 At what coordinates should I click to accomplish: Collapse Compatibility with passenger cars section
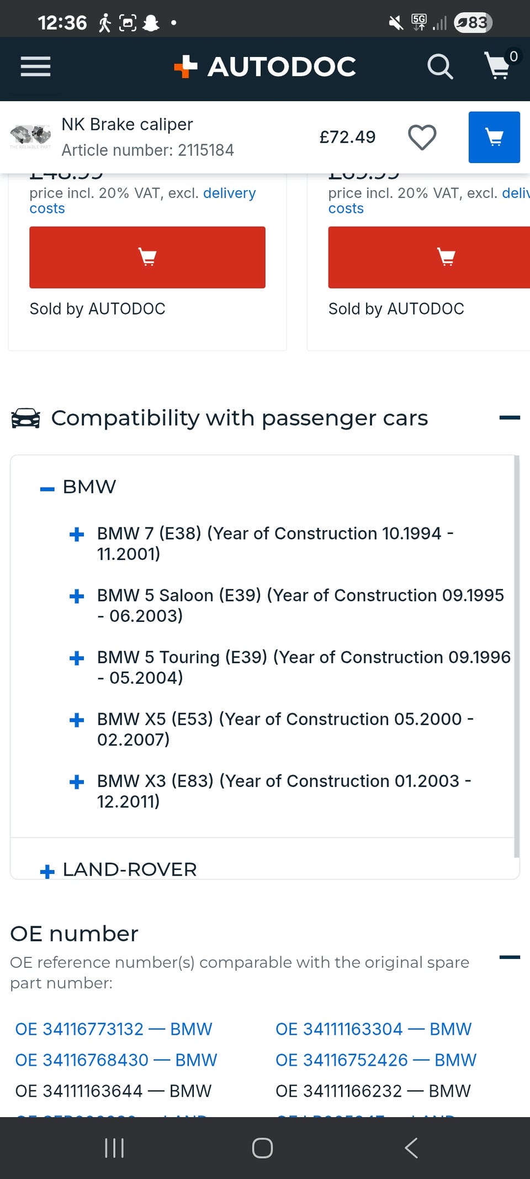pyautogui.click(x=509, y=418)
